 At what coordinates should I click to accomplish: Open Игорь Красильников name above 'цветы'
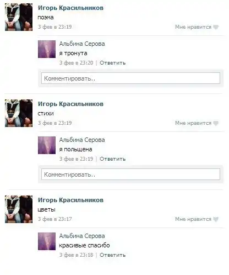[70, 200]
